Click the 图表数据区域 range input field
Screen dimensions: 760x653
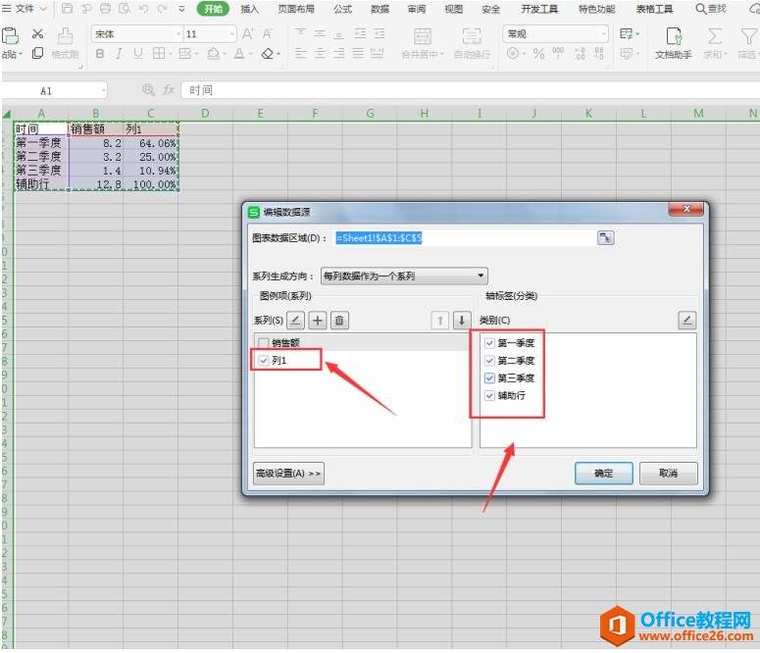(x=461, y=237)
